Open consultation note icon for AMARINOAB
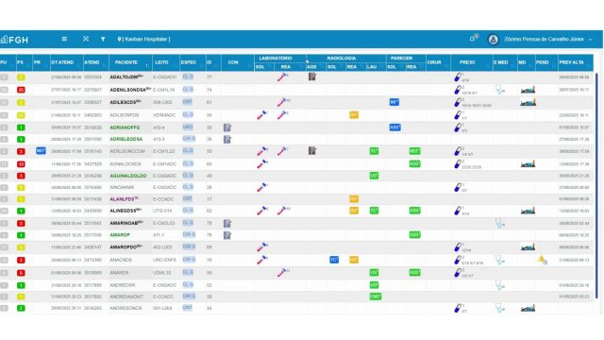The width and height of the screenshot is (604, 340). click(x=227, y=223)
